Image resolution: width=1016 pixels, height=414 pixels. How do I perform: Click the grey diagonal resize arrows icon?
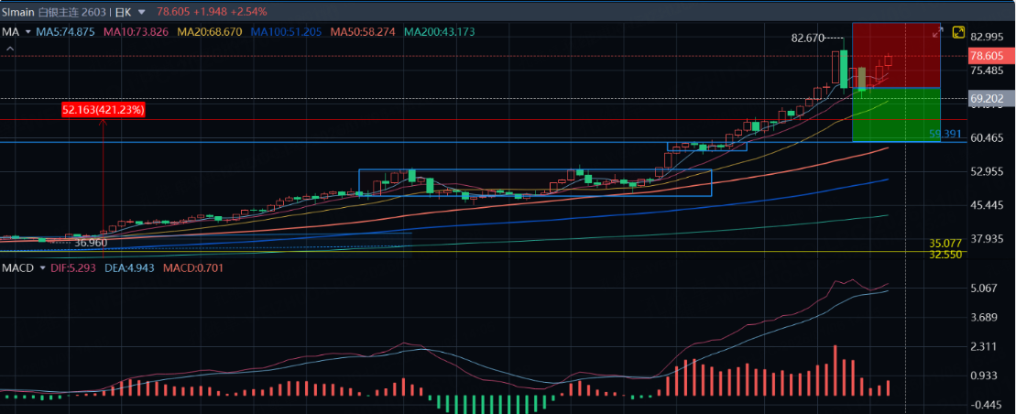(937, 32)
